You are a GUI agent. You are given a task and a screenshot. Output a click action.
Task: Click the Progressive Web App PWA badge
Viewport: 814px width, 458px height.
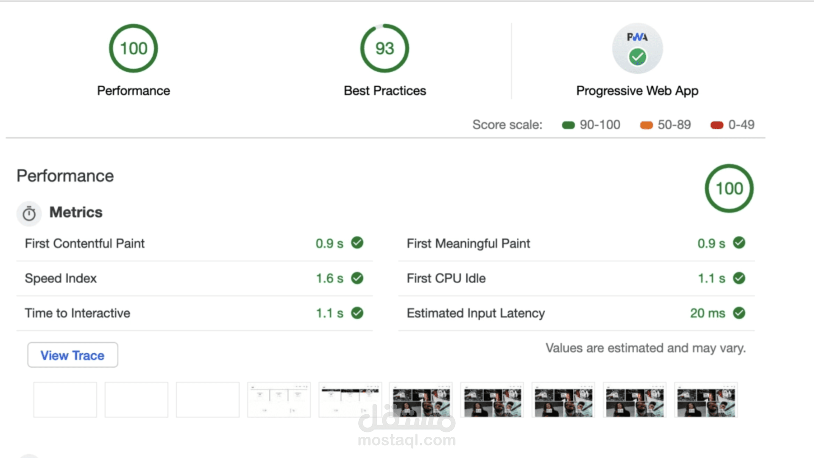[637, 48]
